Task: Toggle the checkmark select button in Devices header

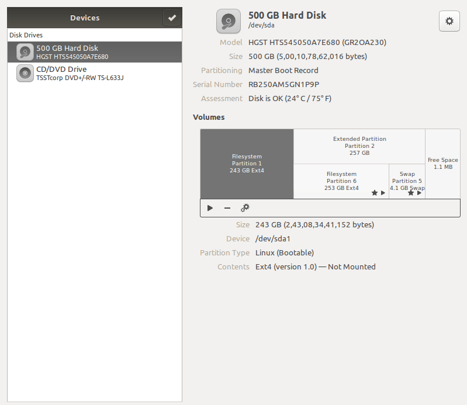Action: click(x=172, y=18)
